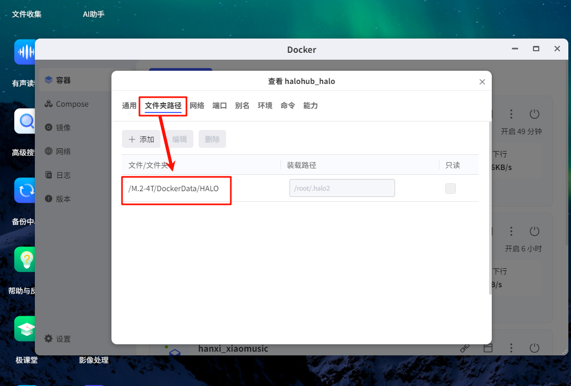Screen dimensions: 571x386
Task: Toggle the 只读 read-only checkbox
Action: (450, 189)
